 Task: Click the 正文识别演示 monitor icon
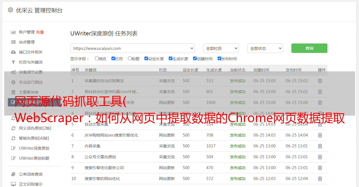click(x=13, y=184)
